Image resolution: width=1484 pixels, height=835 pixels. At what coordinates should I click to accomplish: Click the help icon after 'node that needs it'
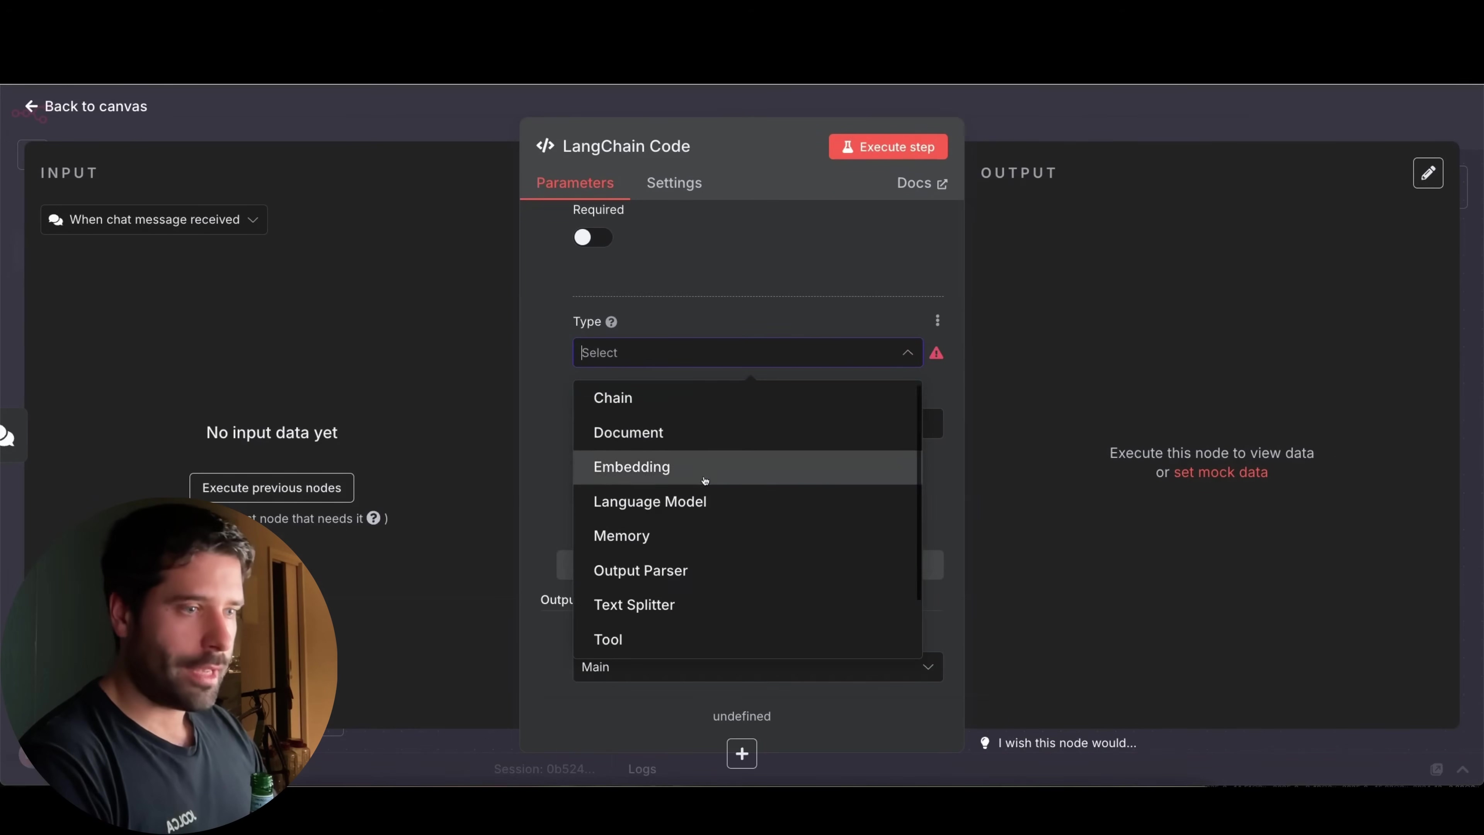tap(373, 518)
